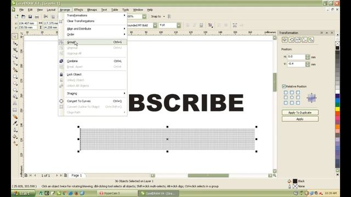Select the Freehand tool in the toolbox
The width and height of the screenshot is (351, 197).
15,63
